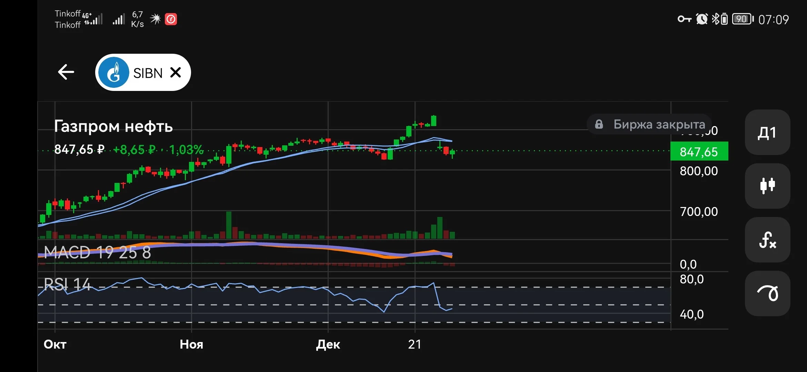
Task: Tap the 1,03% percent change
Action: [187, 150]
